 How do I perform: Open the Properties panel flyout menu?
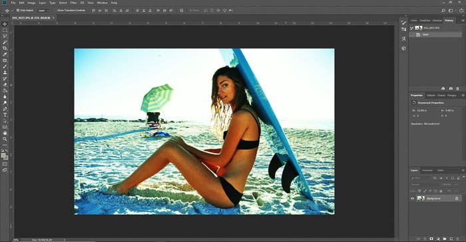(x=463, y=95)
